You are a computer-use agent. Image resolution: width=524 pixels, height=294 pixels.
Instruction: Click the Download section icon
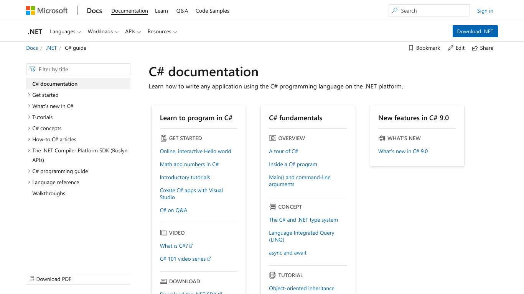[163, 281]
